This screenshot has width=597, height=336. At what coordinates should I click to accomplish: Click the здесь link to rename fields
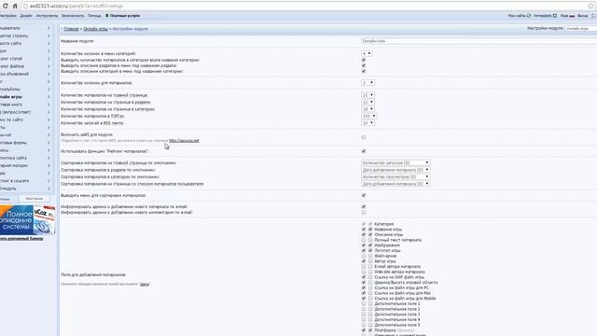[145, 284]
